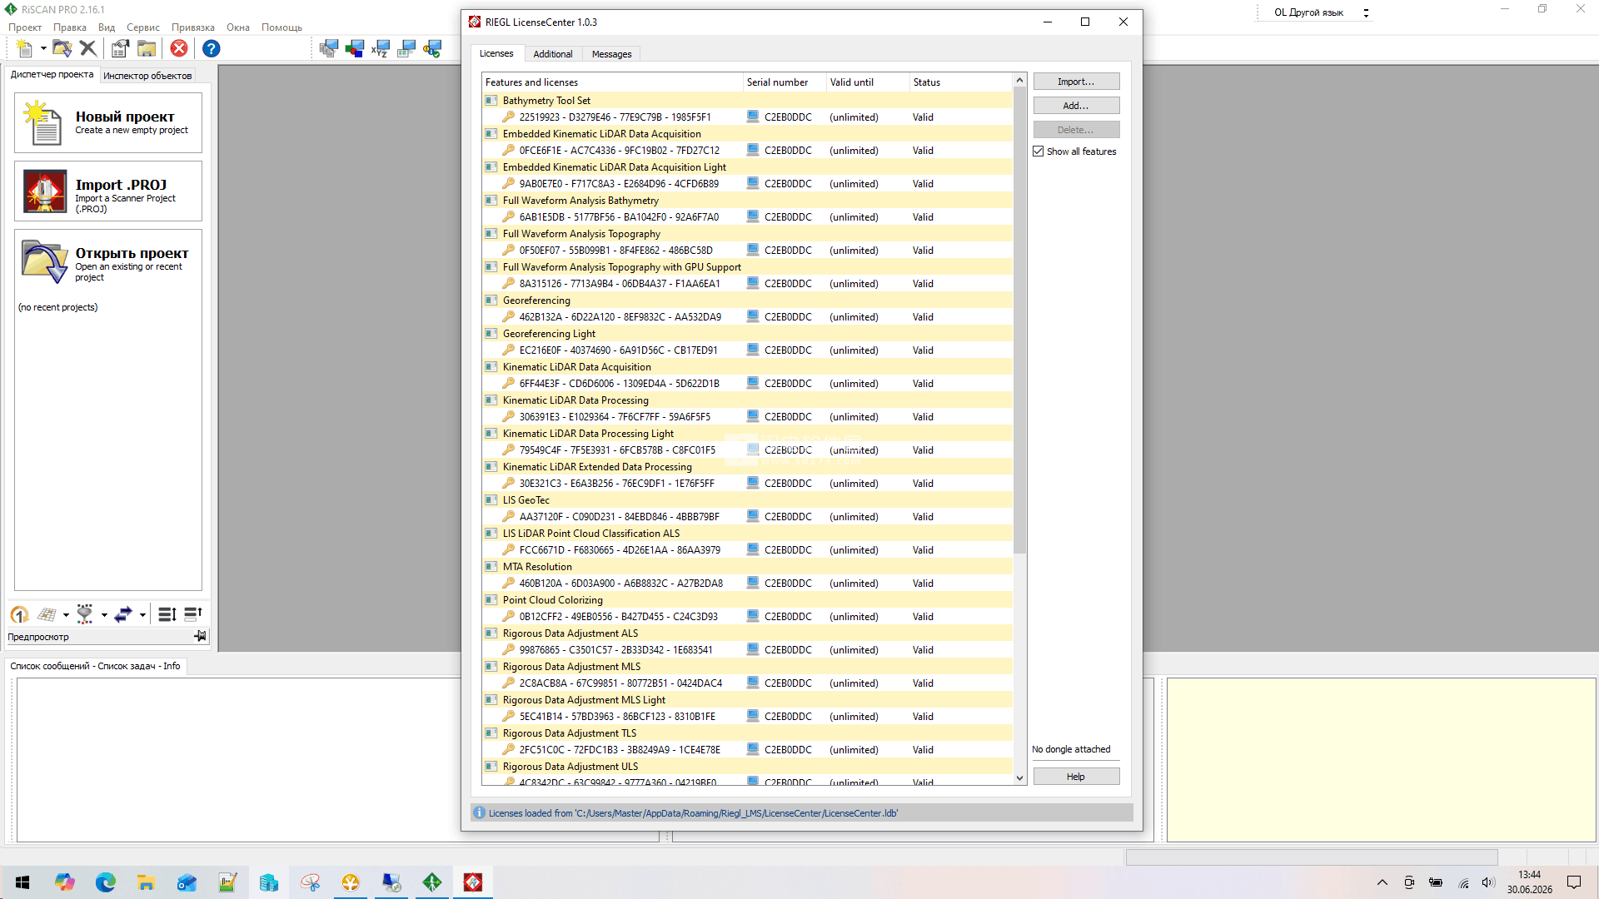Sort by the Valid until column header
Image resolution: width=1599 pixels, height=899 pixels.
[868, 82]
